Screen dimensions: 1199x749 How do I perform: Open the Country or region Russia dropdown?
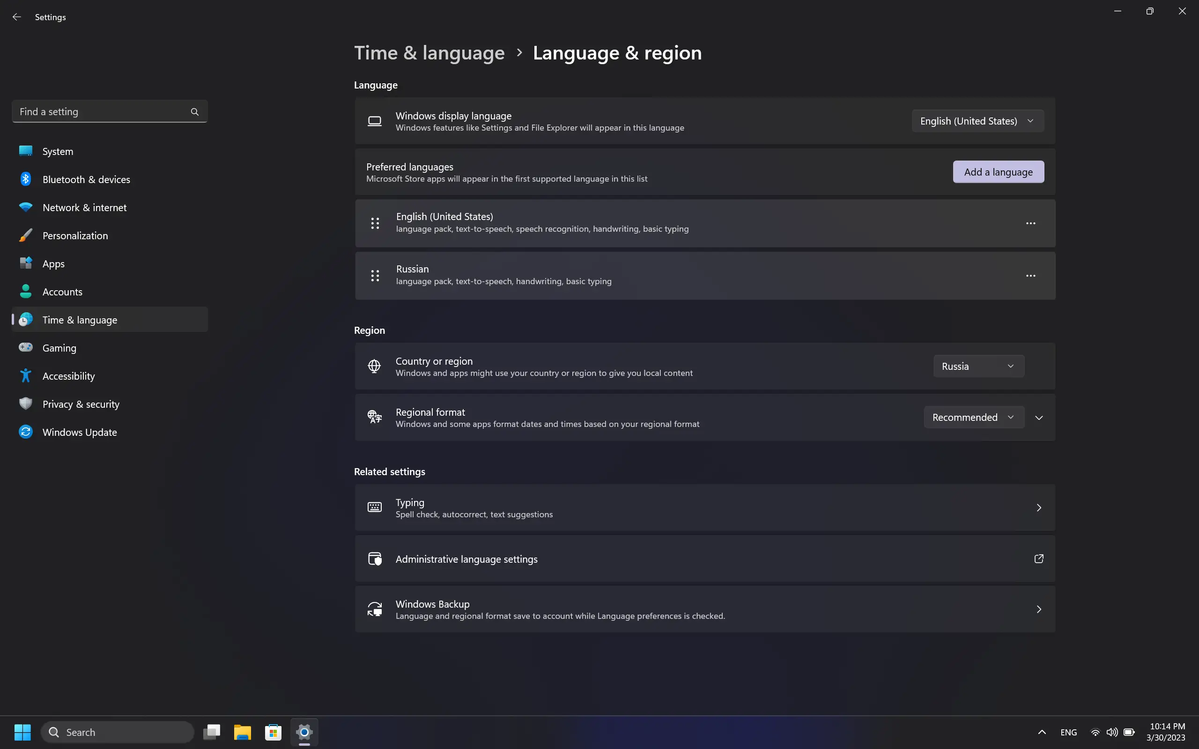coord(978,367)
